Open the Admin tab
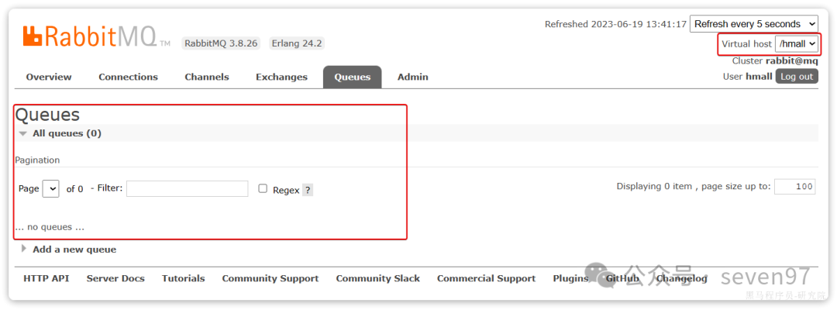 coord(412,77)
